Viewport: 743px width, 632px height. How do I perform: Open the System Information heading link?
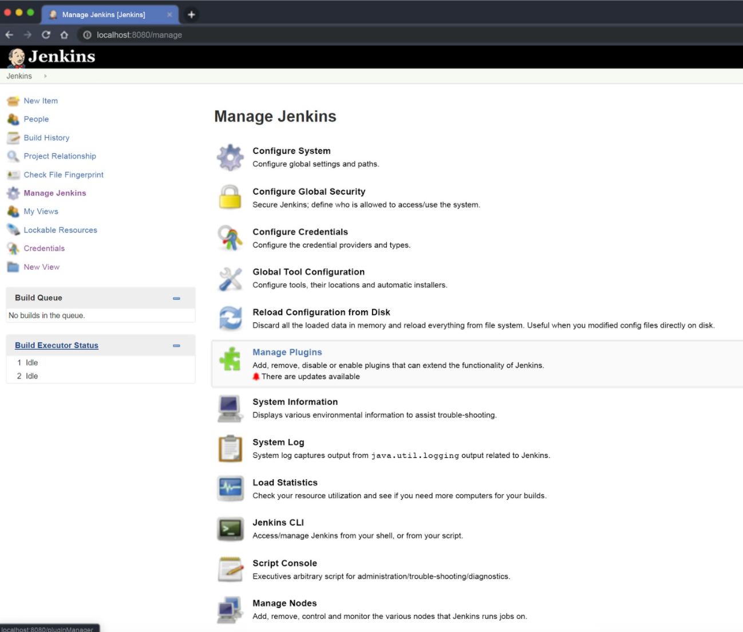click(x=295, y=402)
